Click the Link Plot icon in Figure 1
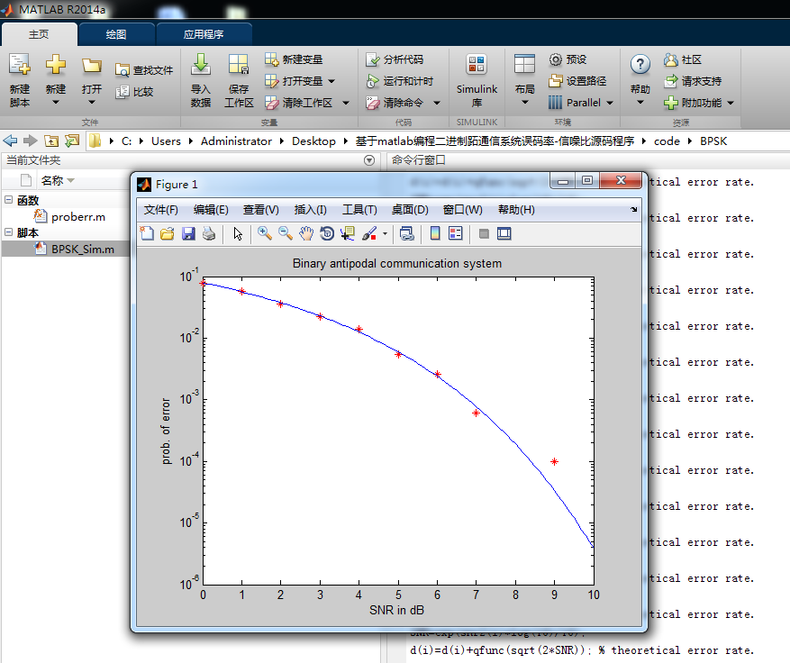The width and height of the screenshot is (790, 663). (x=406, y=233)
